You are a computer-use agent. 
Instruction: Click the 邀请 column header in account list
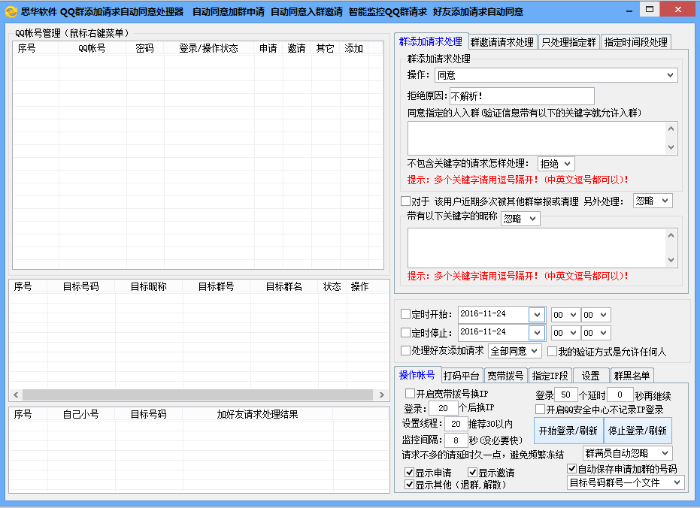point(297,48)
